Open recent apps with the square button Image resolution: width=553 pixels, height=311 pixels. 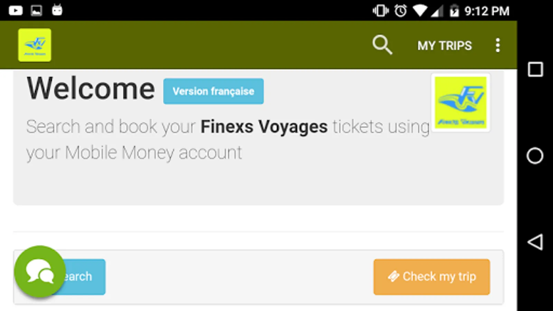[x=535, y=69]
